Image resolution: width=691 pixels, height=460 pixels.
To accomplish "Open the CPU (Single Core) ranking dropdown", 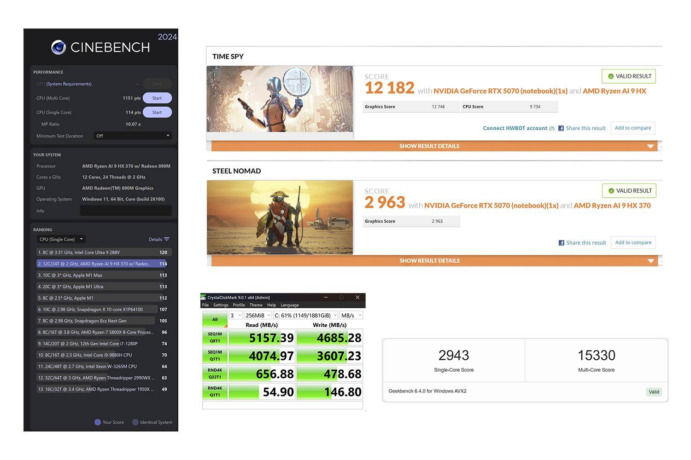I will tap(61, 239).
